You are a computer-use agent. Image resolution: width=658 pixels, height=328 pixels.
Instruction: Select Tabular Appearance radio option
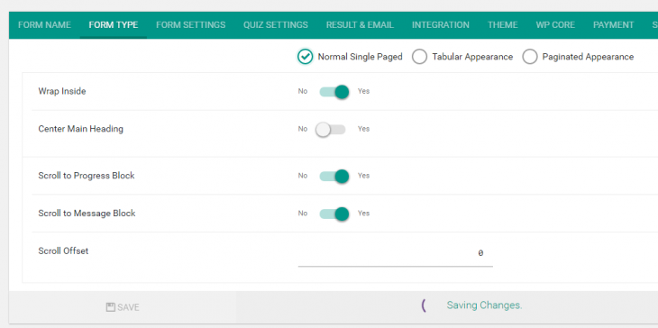(419, 57)
